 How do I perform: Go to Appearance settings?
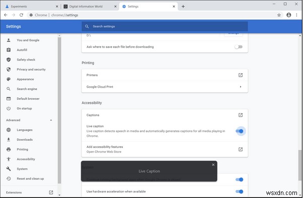pos(25,79)
